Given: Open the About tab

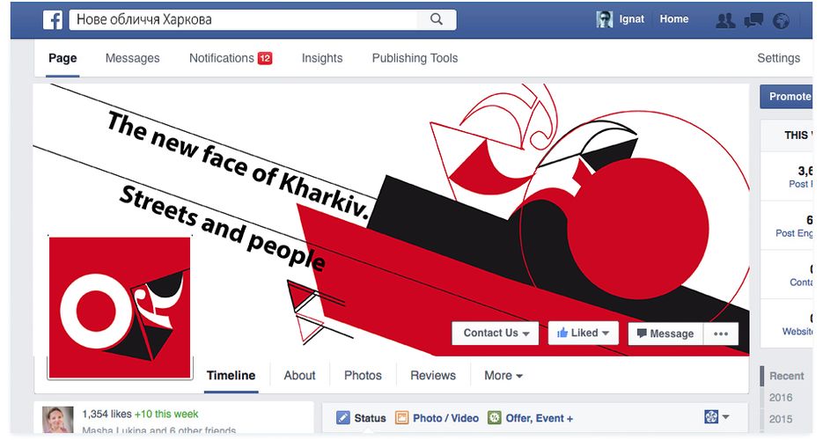Looking at the screenshot, I should [299, 376].
